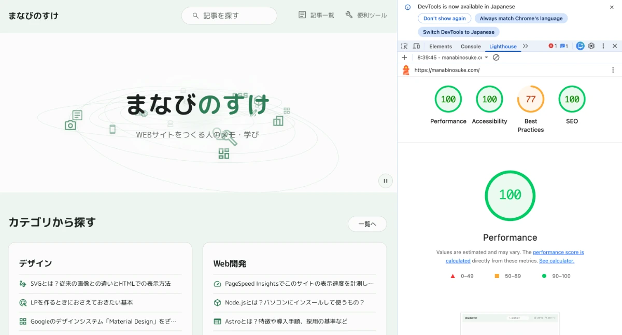Clear all Lighthouse reports icon
Image resolution: width=622 pixels, height=335 pixels.
tap(496, 58)
